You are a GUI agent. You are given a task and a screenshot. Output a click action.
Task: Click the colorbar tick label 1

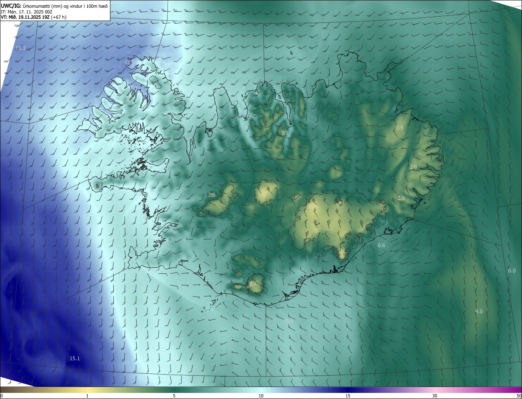pos(87,396)
